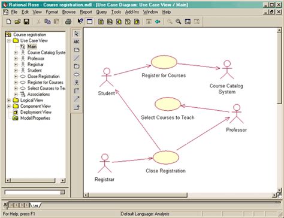Click the Browse Class Diagram toolbar icon
This screenshot has height=218, width=284.
click(101, 22)
